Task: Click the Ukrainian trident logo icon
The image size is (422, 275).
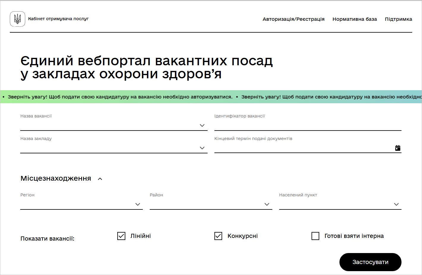Action: [18, 19]
